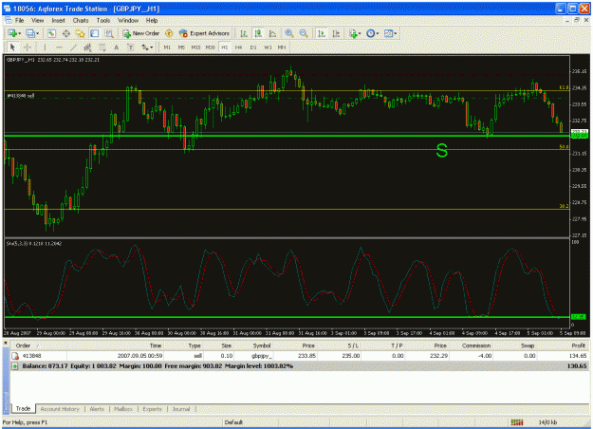Open the File menu
The image size is (593, 429).
pyautogui.click(x=19, y=21)
